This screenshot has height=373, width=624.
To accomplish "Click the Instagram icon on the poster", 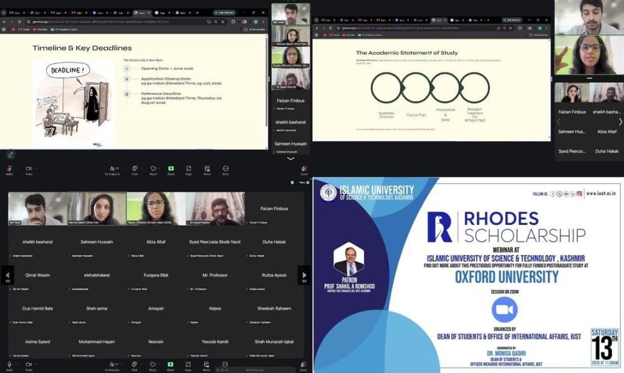I will pos(580,194).
